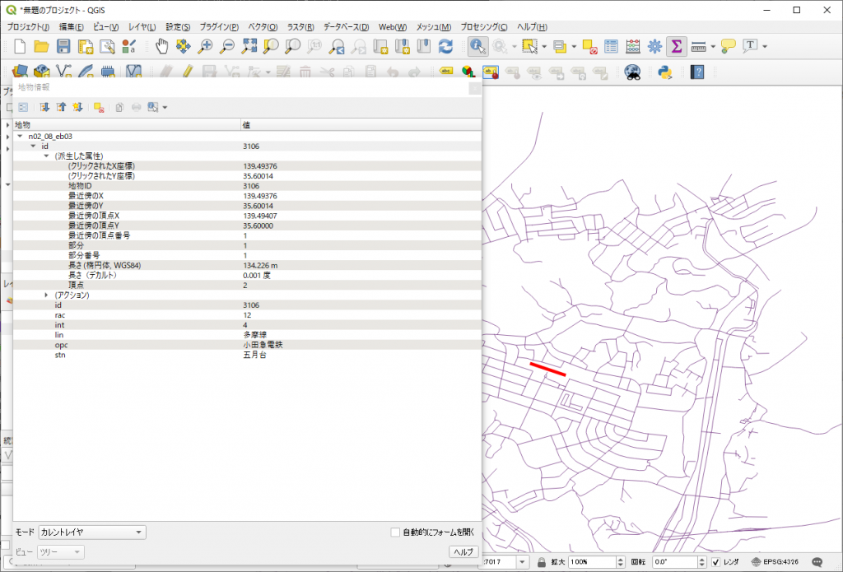Open the Processing Toolbox gear icon
843x572 pixels.
point(655,47)
